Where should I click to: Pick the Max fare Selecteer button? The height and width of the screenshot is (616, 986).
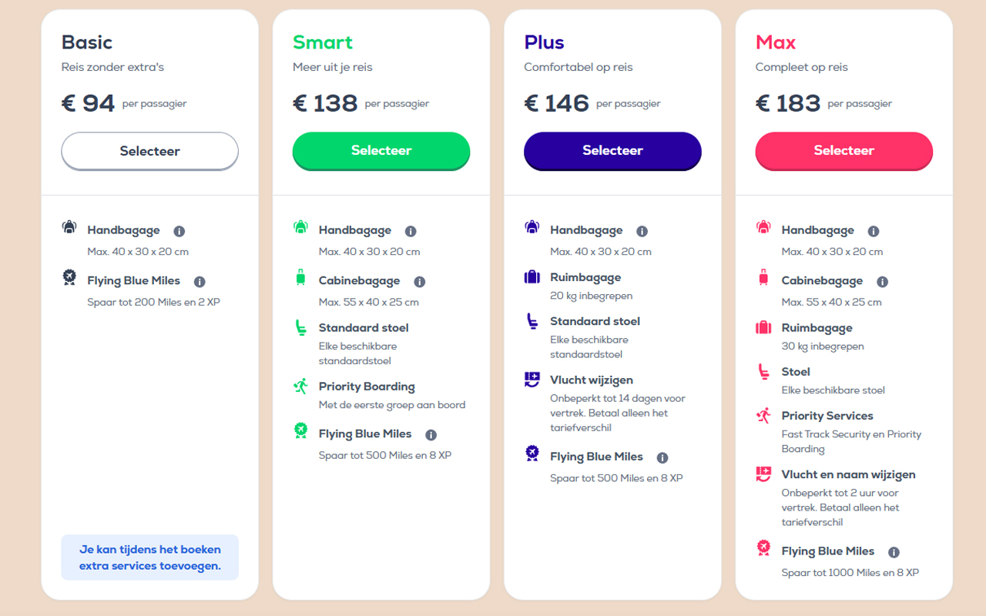pos(843,150)
